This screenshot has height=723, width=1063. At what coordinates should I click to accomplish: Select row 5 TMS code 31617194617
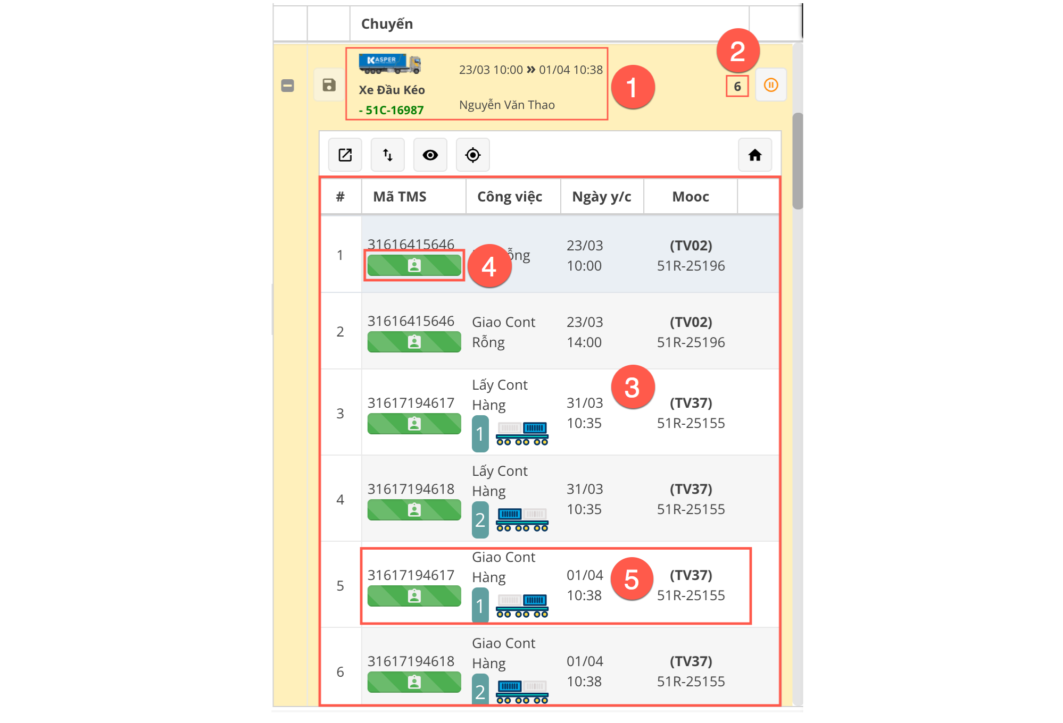click(411, 575)
